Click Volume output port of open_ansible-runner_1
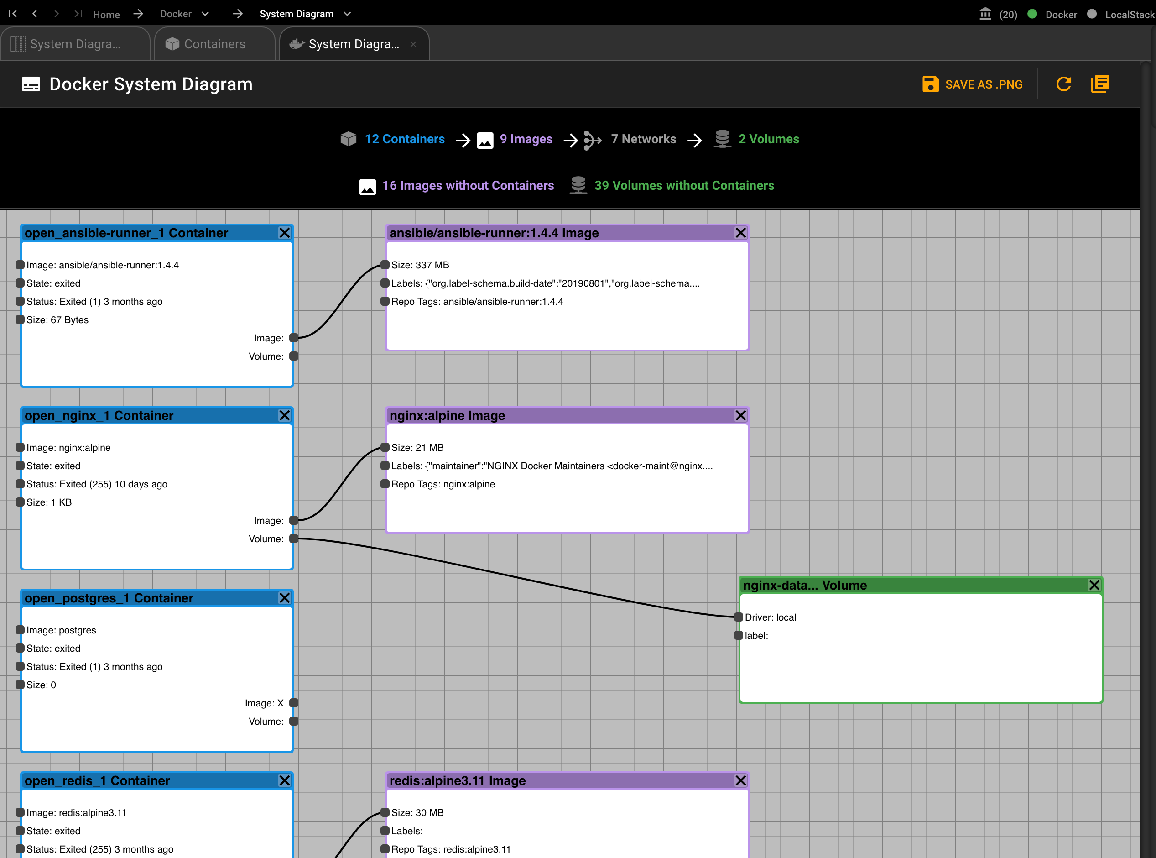 coord(294,356)
